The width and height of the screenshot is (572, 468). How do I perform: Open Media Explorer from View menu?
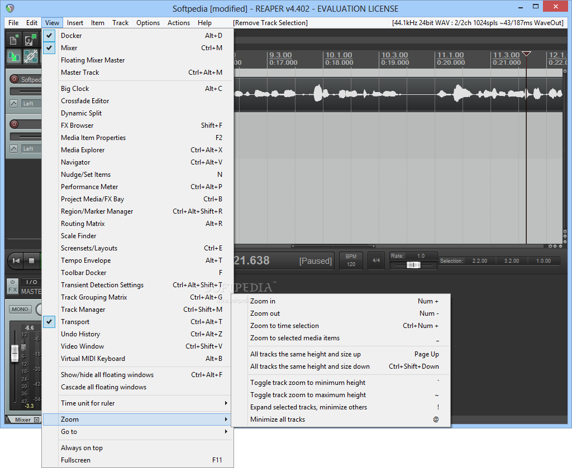138,149
